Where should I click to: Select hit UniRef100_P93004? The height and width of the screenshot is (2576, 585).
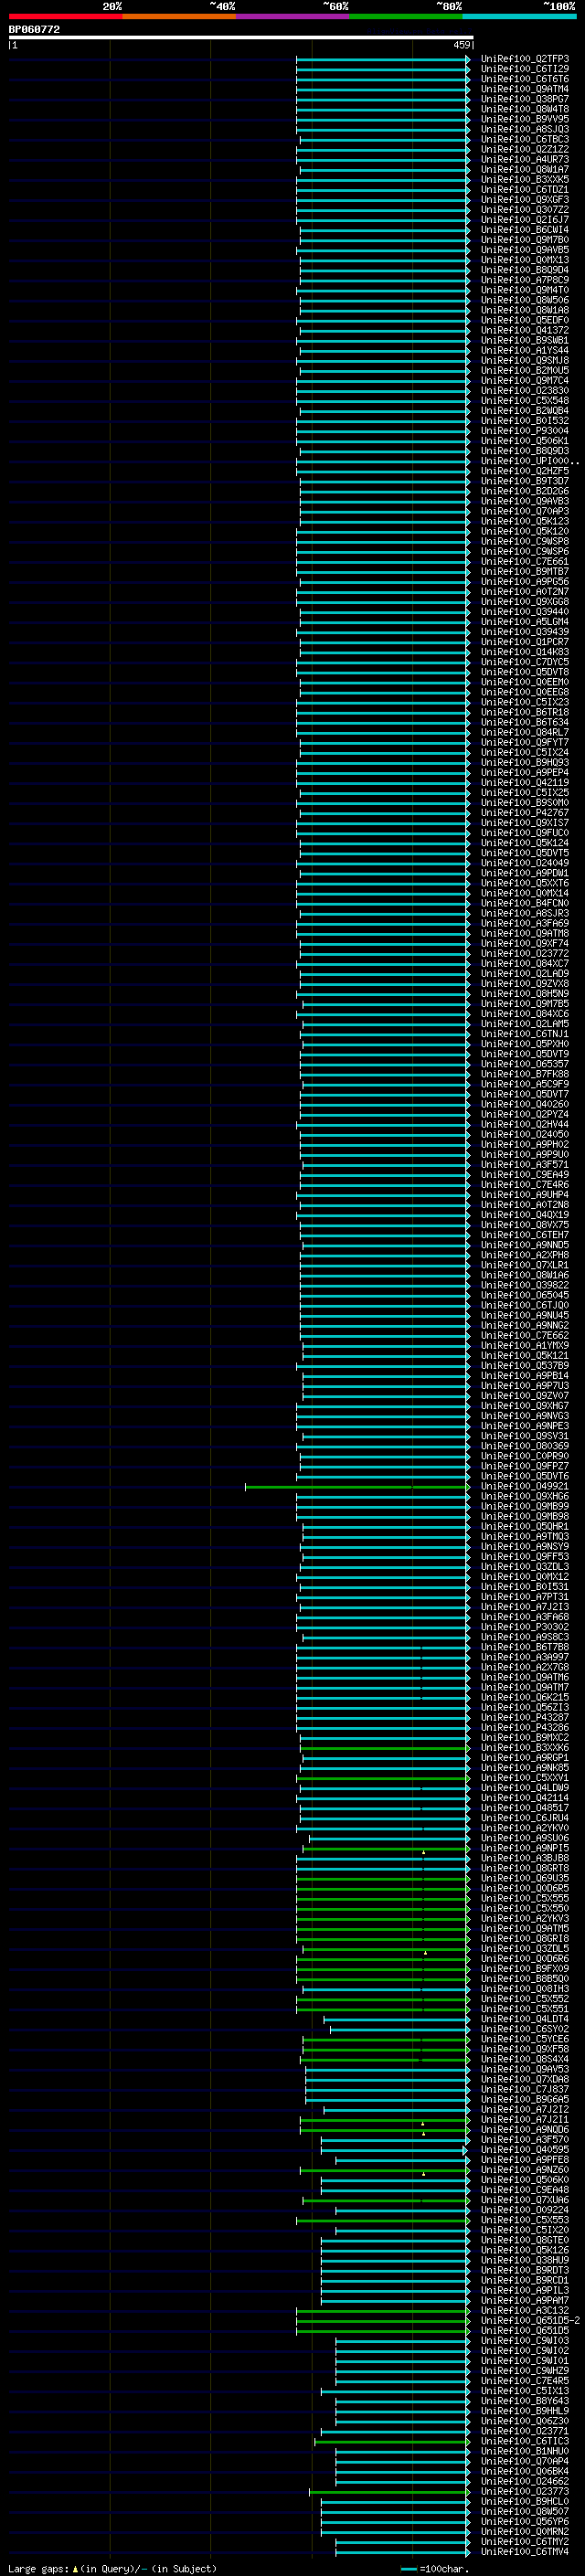pyautogui.click(x=524, y=431)
